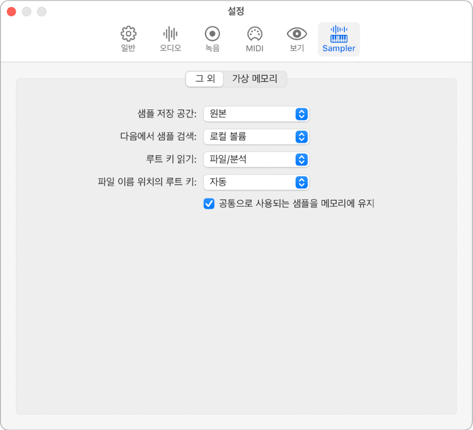This screenshot has width=473, height=430.
Task: Switch to the 오디오 settings icon
Action: point(169,39)
